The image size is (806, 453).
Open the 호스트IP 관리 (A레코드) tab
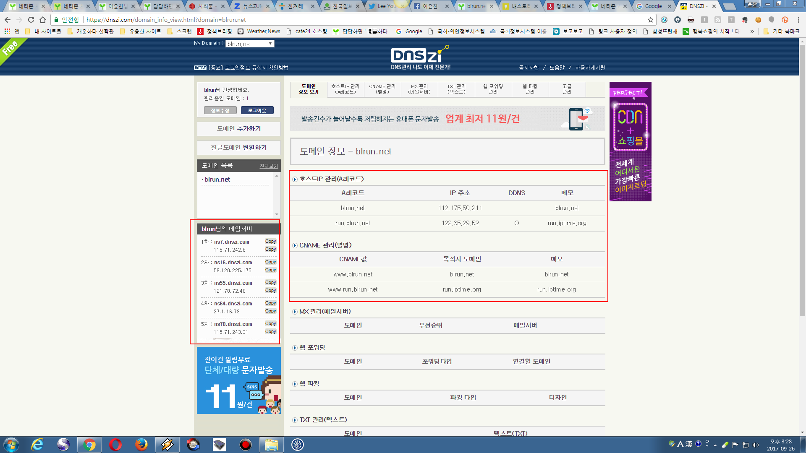click(345, 89)
